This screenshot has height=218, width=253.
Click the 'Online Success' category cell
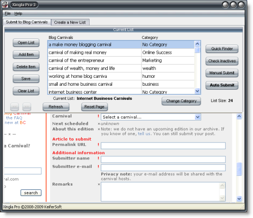tap(168, 53)
